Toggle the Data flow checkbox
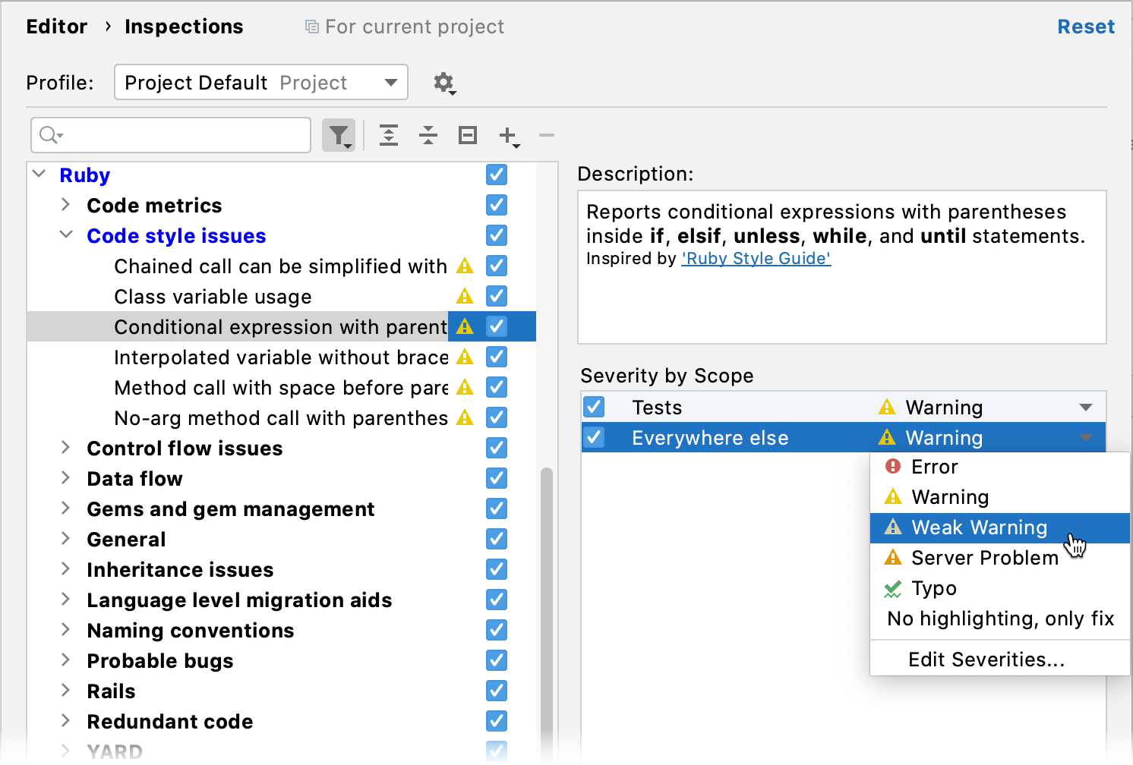Image resolution: width=1133 pixels, height=765 pixels. click(497, 479)
